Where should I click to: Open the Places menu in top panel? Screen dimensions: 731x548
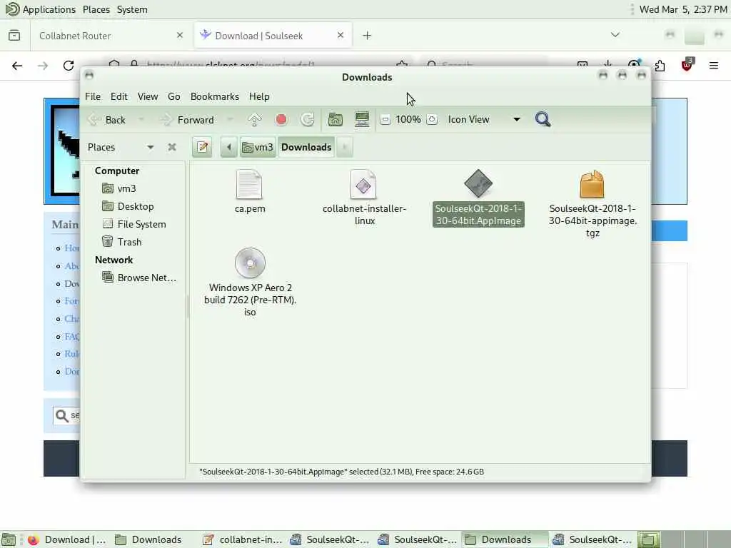(x=96, y=9)
